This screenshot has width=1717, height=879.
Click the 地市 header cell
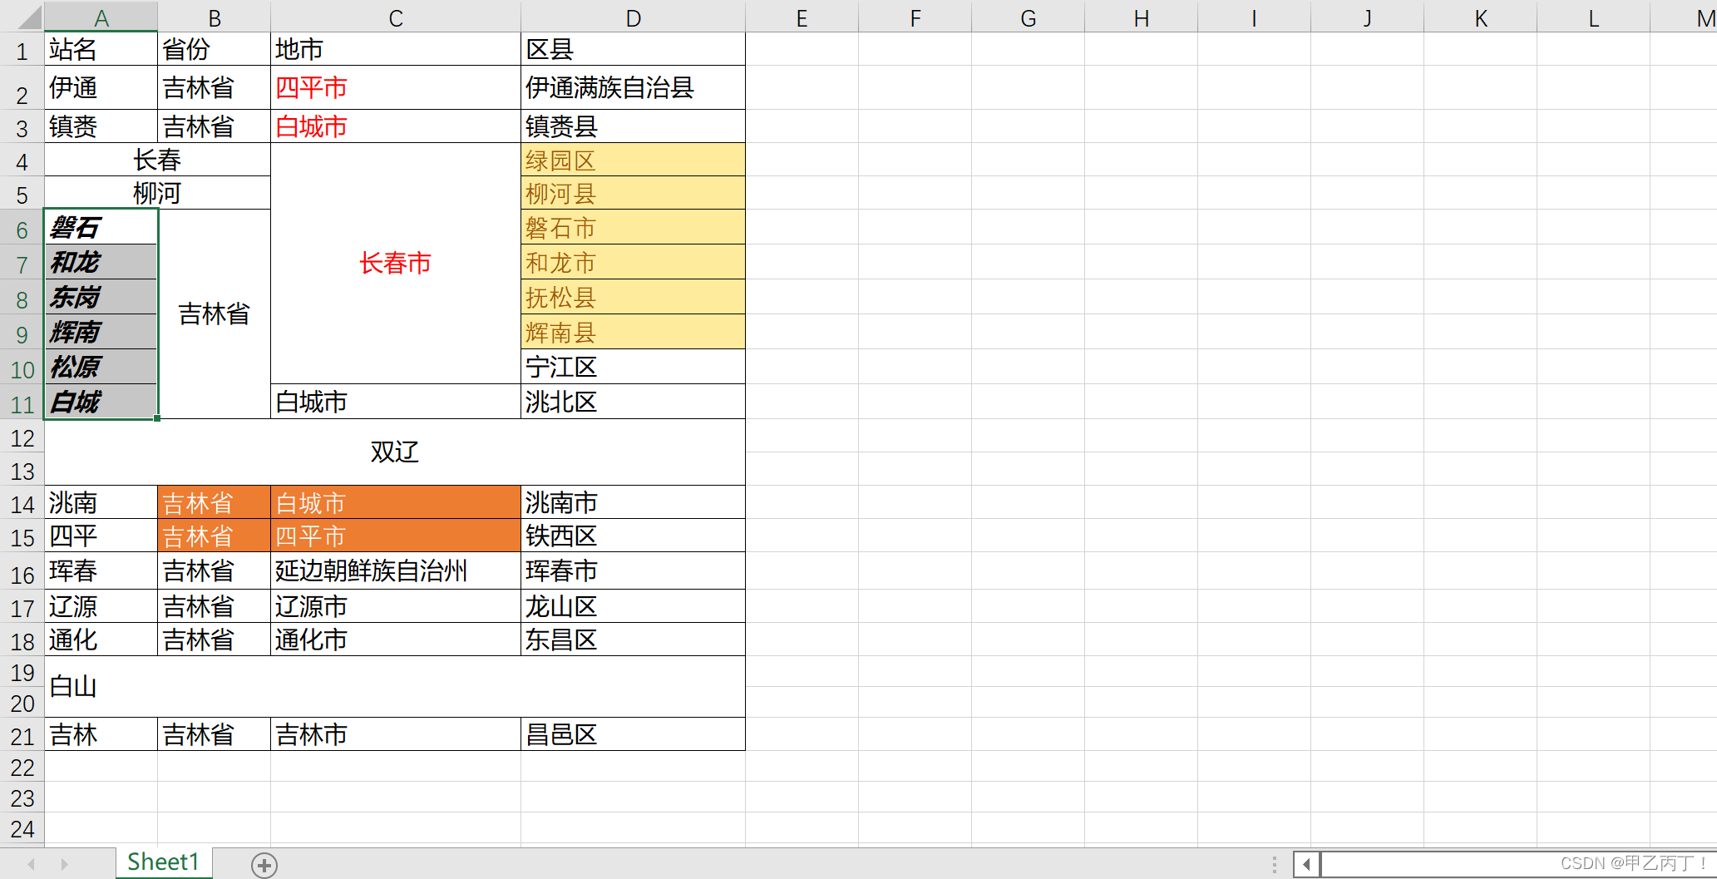(396, 50)
